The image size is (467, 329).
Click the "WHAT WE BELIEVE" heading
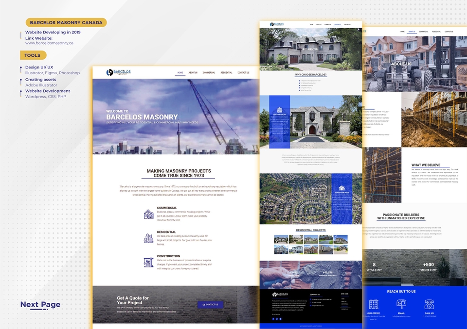pos(426,165)
